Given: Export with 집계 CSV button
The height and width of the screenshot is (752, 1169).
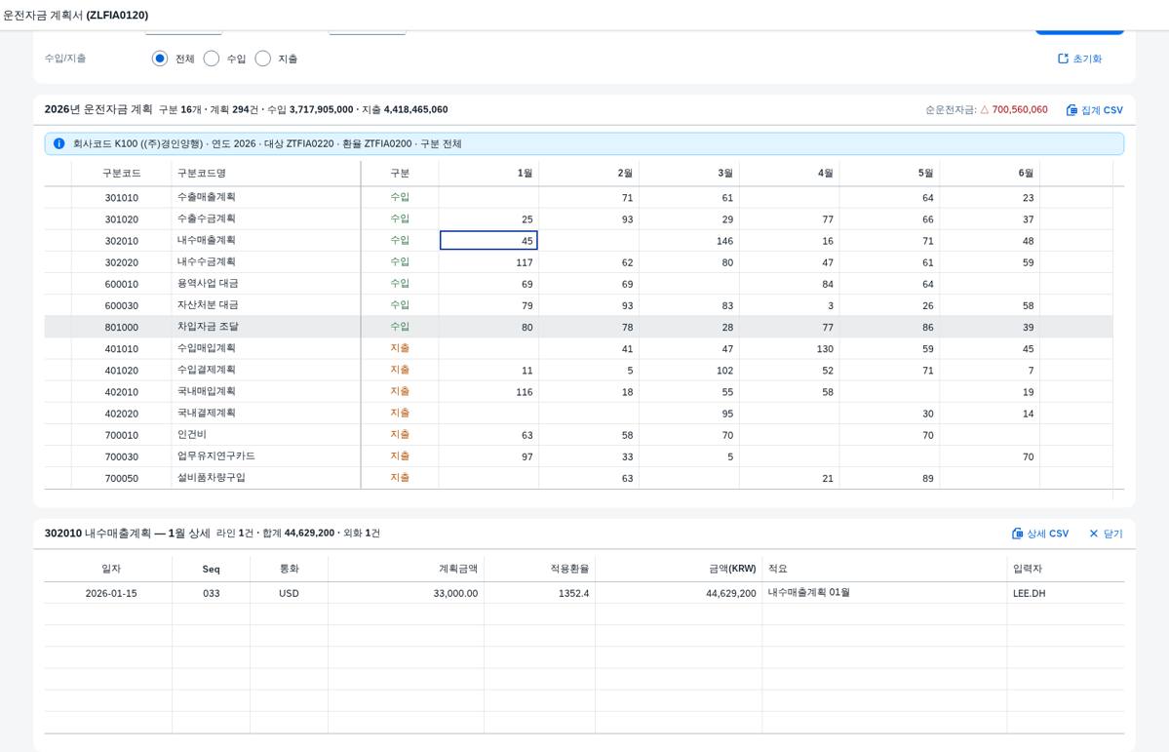Looking at the screenshot, I should tap(1095, 109).
